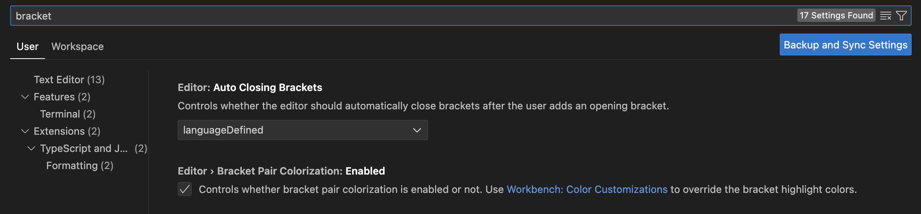Switch to the Workspace tab

pyautogui.click(x=77, y=46)
